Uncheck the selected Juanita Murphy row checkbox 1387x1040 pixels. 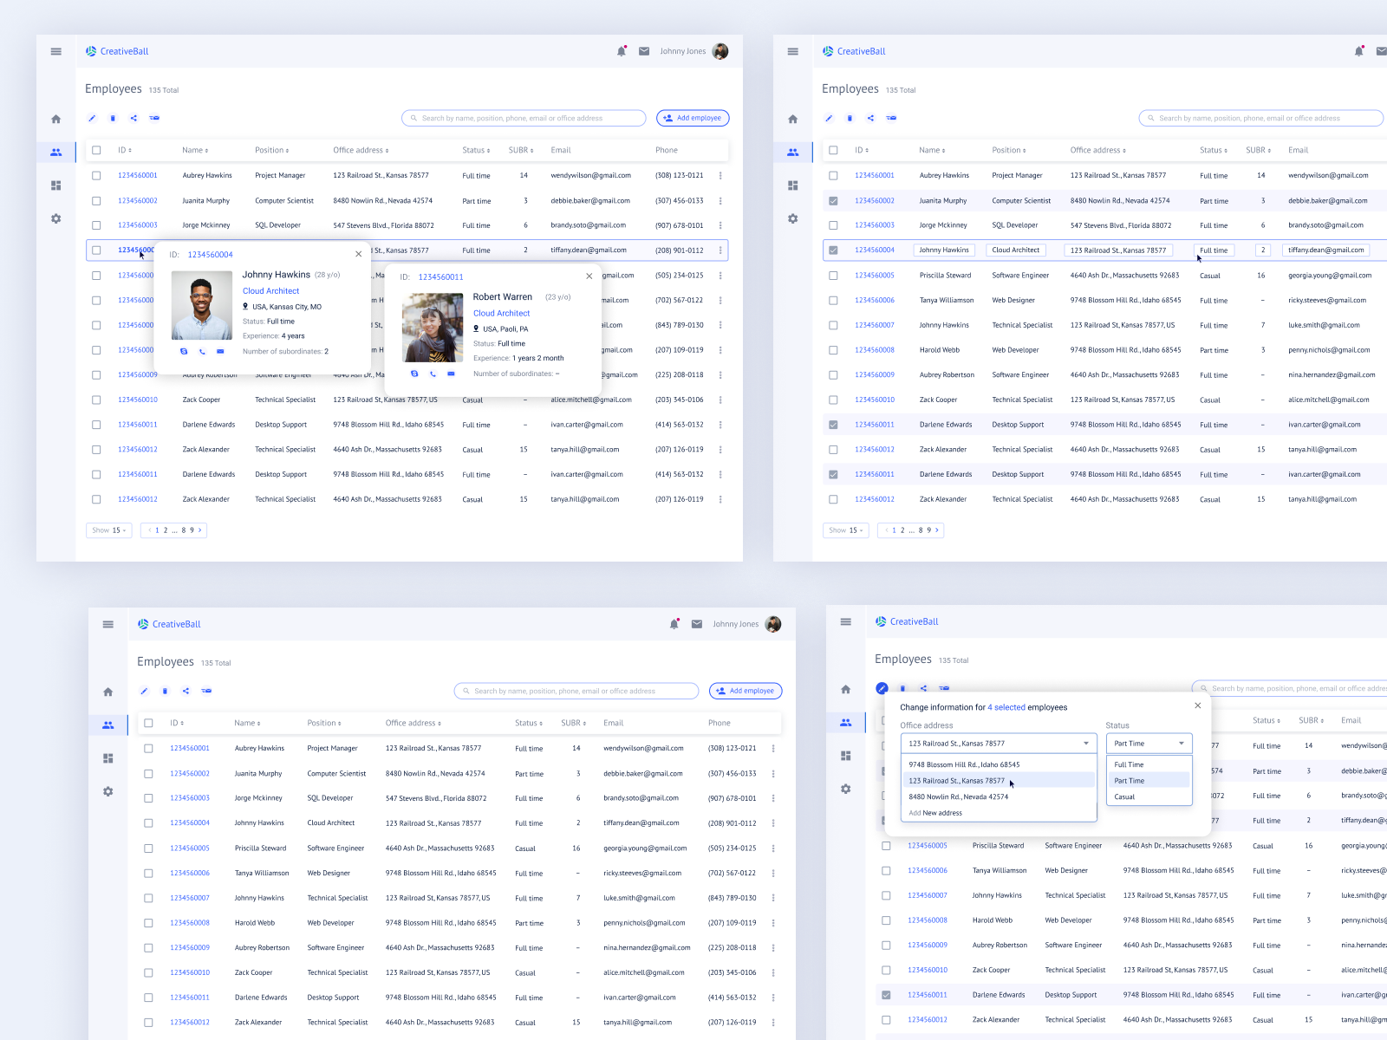[833, 201]
